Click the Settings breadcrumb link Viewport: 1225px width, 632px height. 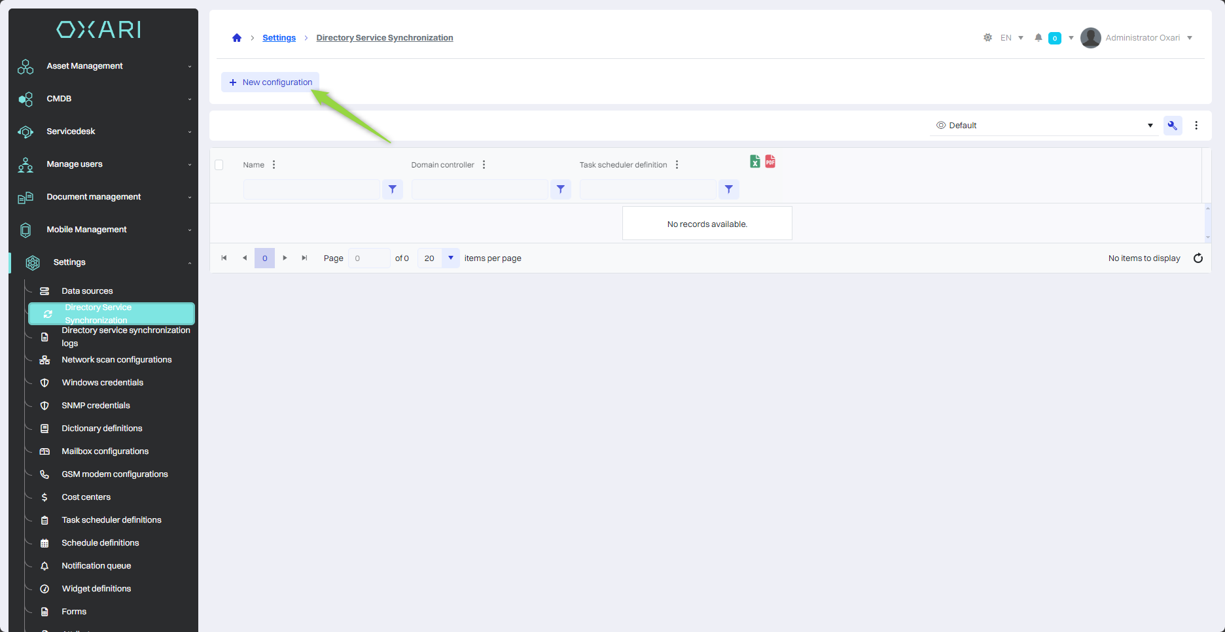pos(279,38)
